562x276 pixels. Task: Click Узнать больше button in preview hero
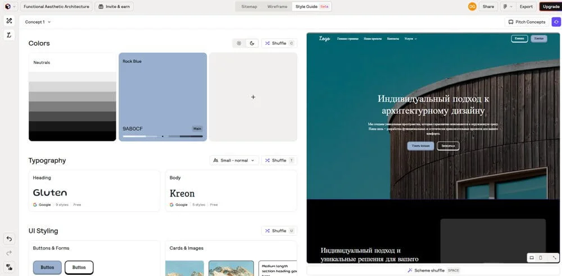420,146
